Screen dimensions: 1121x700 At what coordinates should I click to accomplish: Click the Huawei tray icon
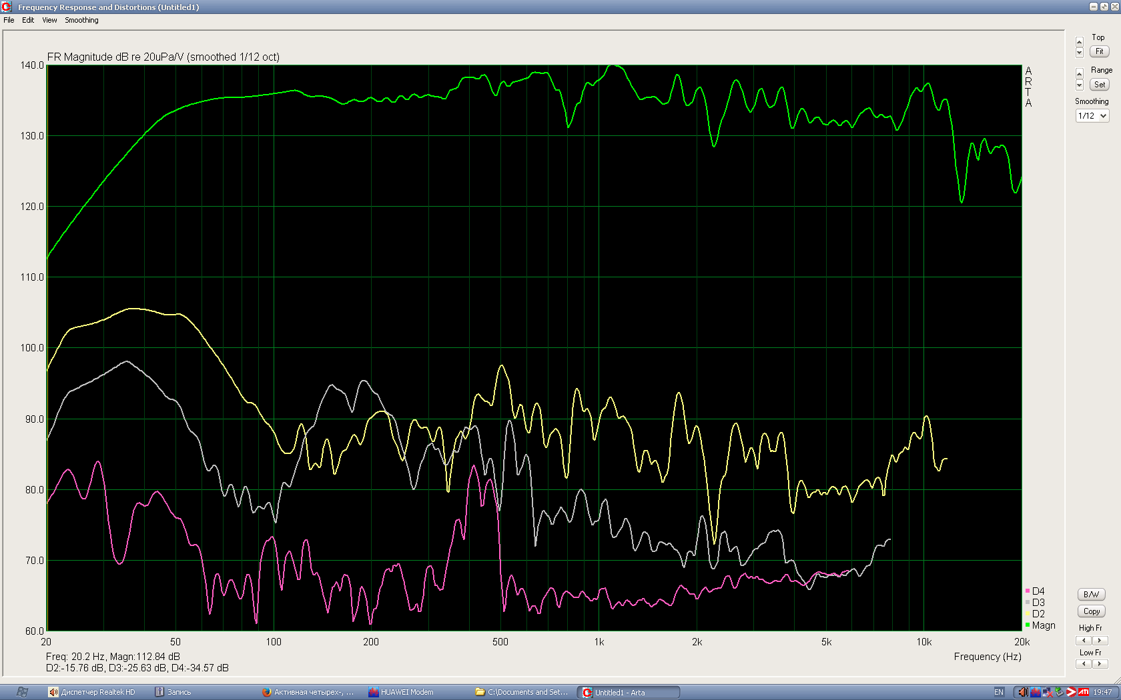click(x=1035, y=692)
